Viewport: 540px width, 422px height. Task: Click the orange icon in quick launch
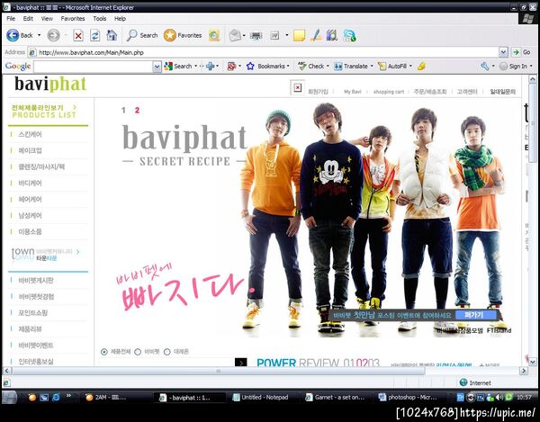(x=32, y=398)
